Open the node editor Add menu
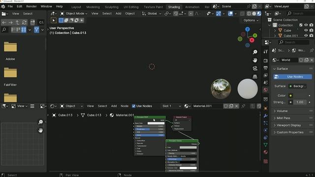Viewport: 315px width, 177px height. coord(114,106)
